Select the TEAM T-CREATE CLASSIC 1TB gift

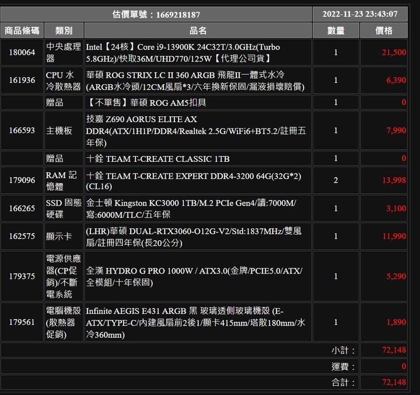pos(198,158)
